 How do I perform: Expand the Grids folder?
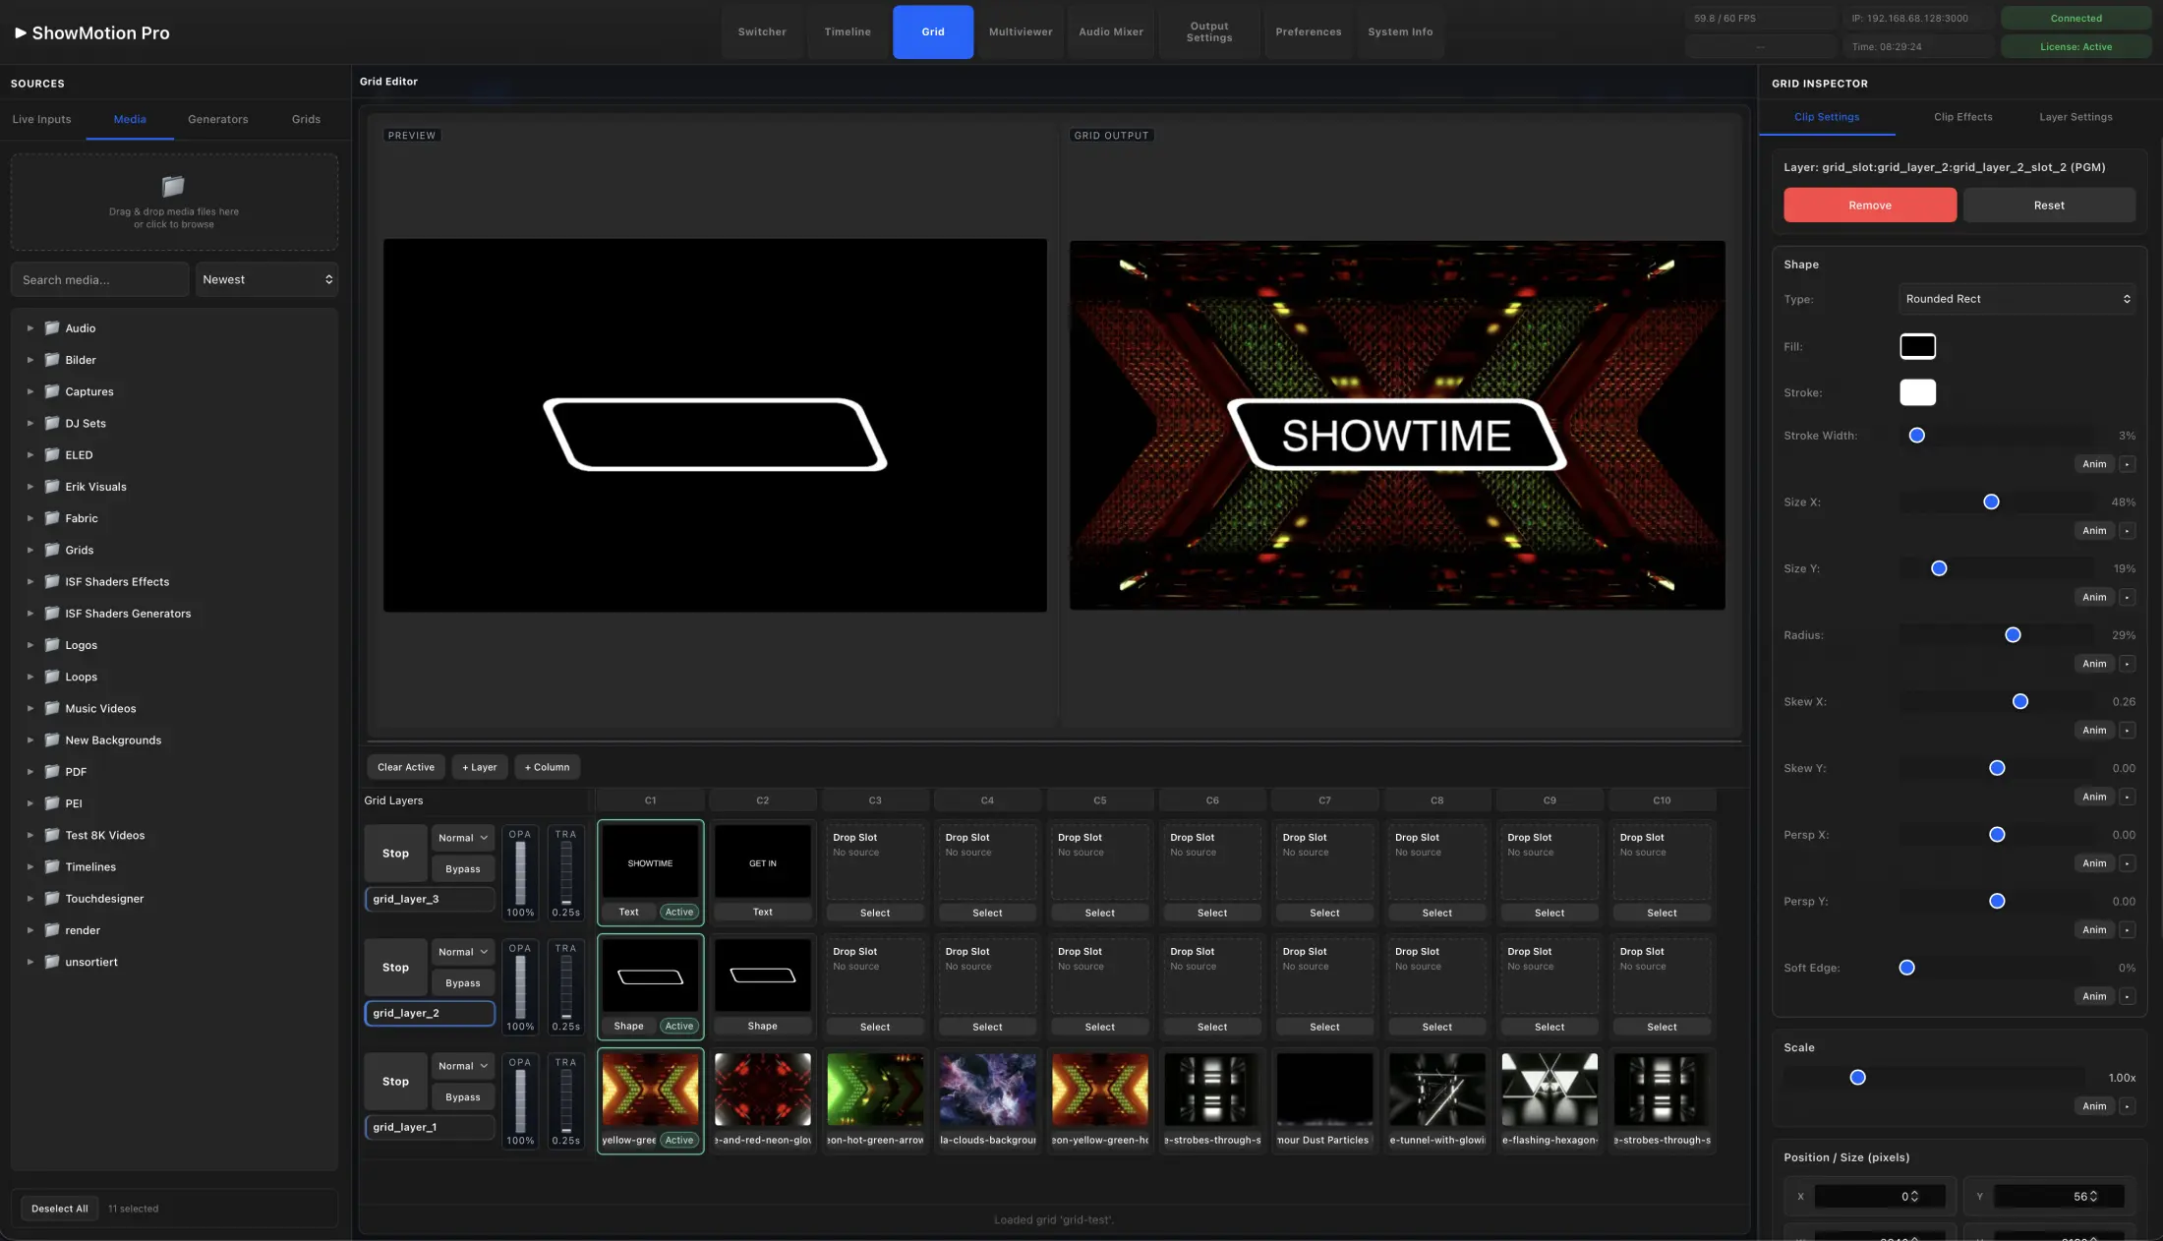pos(30,551)
